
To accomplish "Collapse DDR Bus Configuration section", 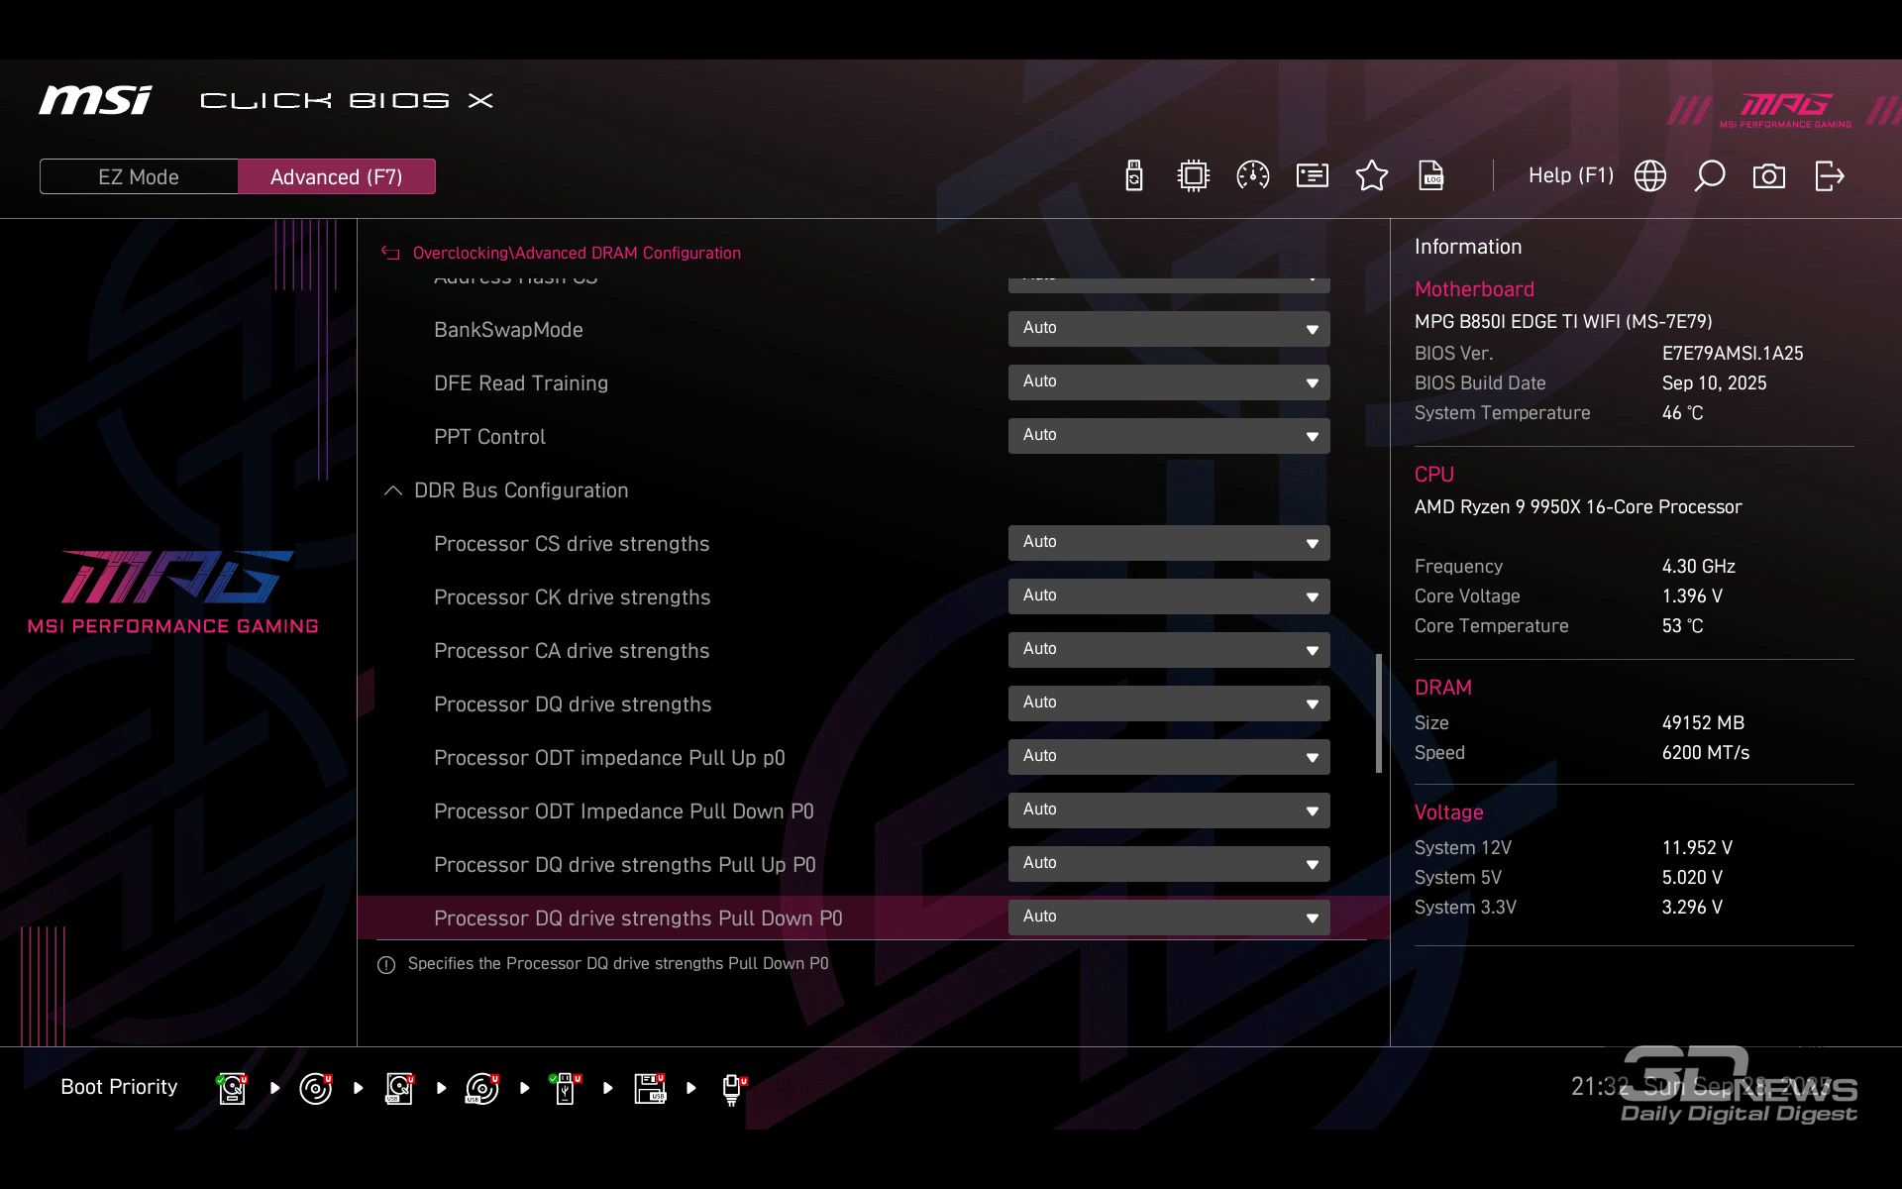I will (392, 490).
